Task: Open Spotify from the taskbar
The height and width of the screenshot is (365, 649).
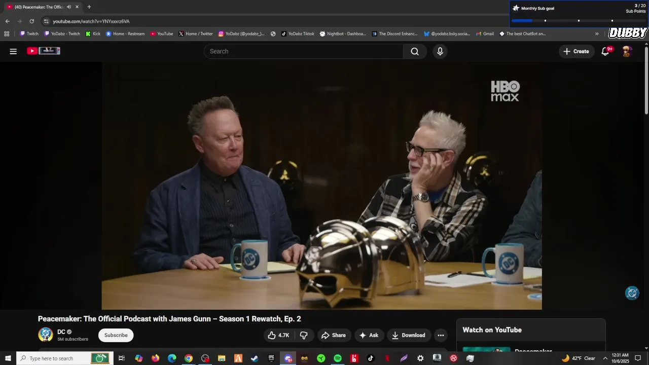Action: [338, 358]
